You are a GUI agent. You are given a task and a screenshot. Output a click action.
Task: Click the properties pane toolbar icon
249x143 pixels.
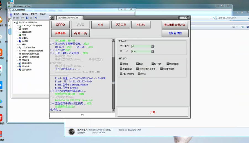pyautogui.click(x=31, y=18)
